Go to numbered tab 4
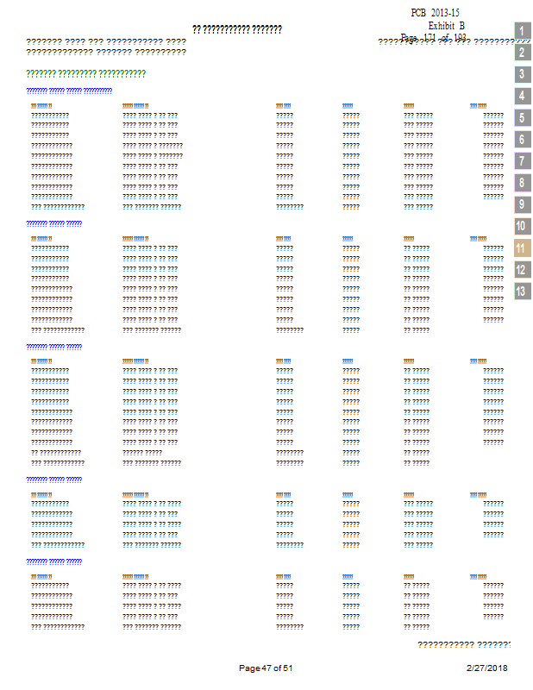The image size is (533, 690). (523, 96)
